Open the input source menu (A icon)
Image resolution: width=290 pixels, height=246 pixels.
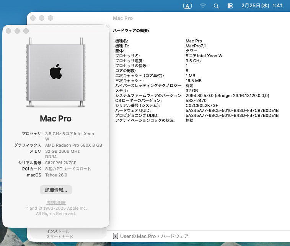(x=187, y=6)
